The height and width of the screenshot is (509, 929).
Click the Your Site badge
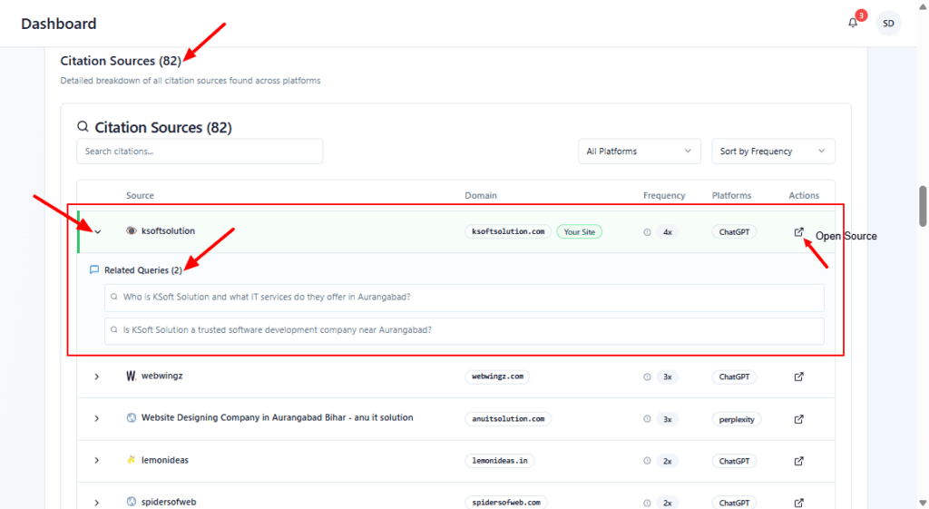point(579,232)
